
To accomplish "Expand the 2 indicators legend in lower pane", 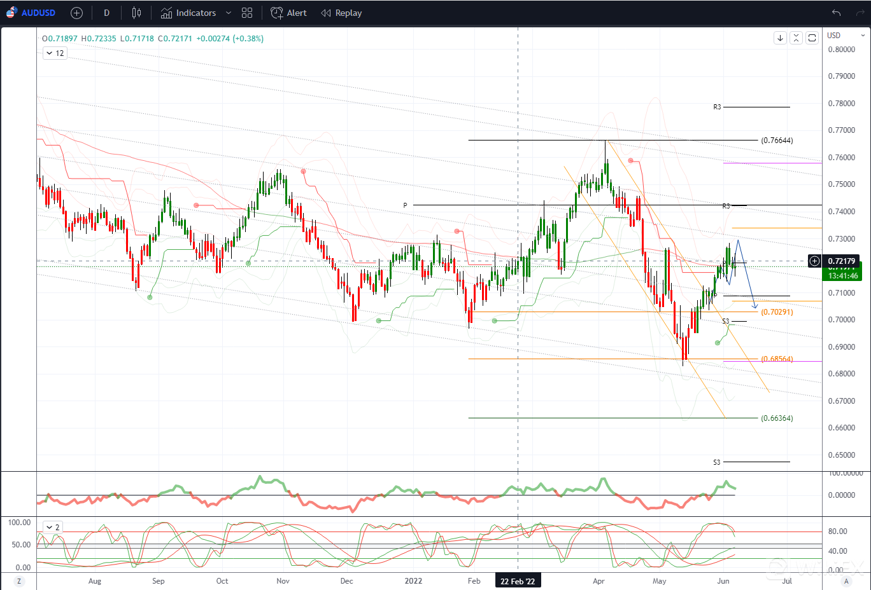I will 52,527.
